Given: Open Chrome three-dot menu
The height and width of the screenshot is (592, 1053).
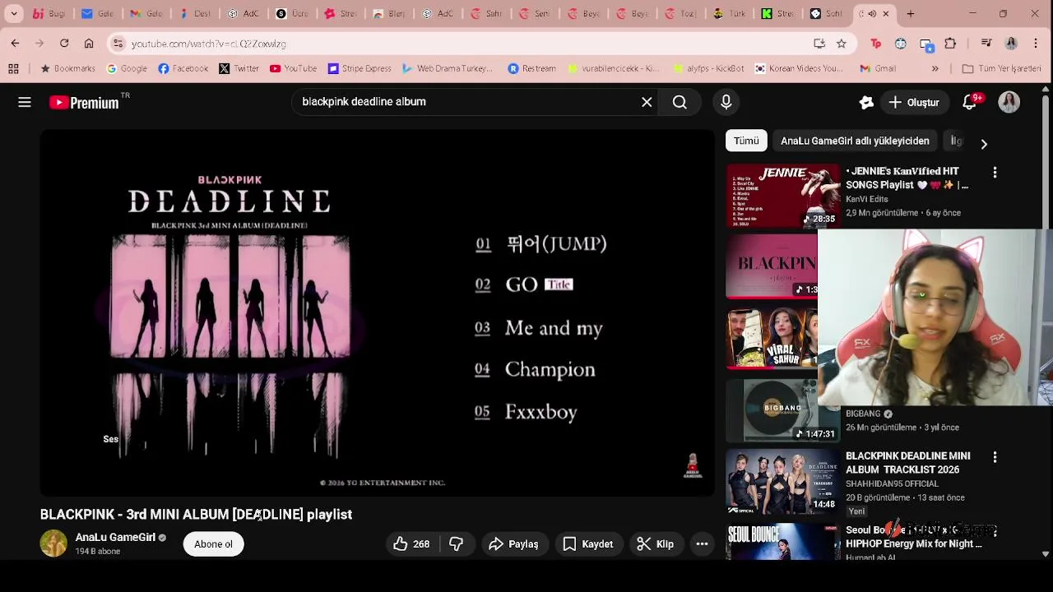Looking at the screenshot, I should (x=1036, y=44).
